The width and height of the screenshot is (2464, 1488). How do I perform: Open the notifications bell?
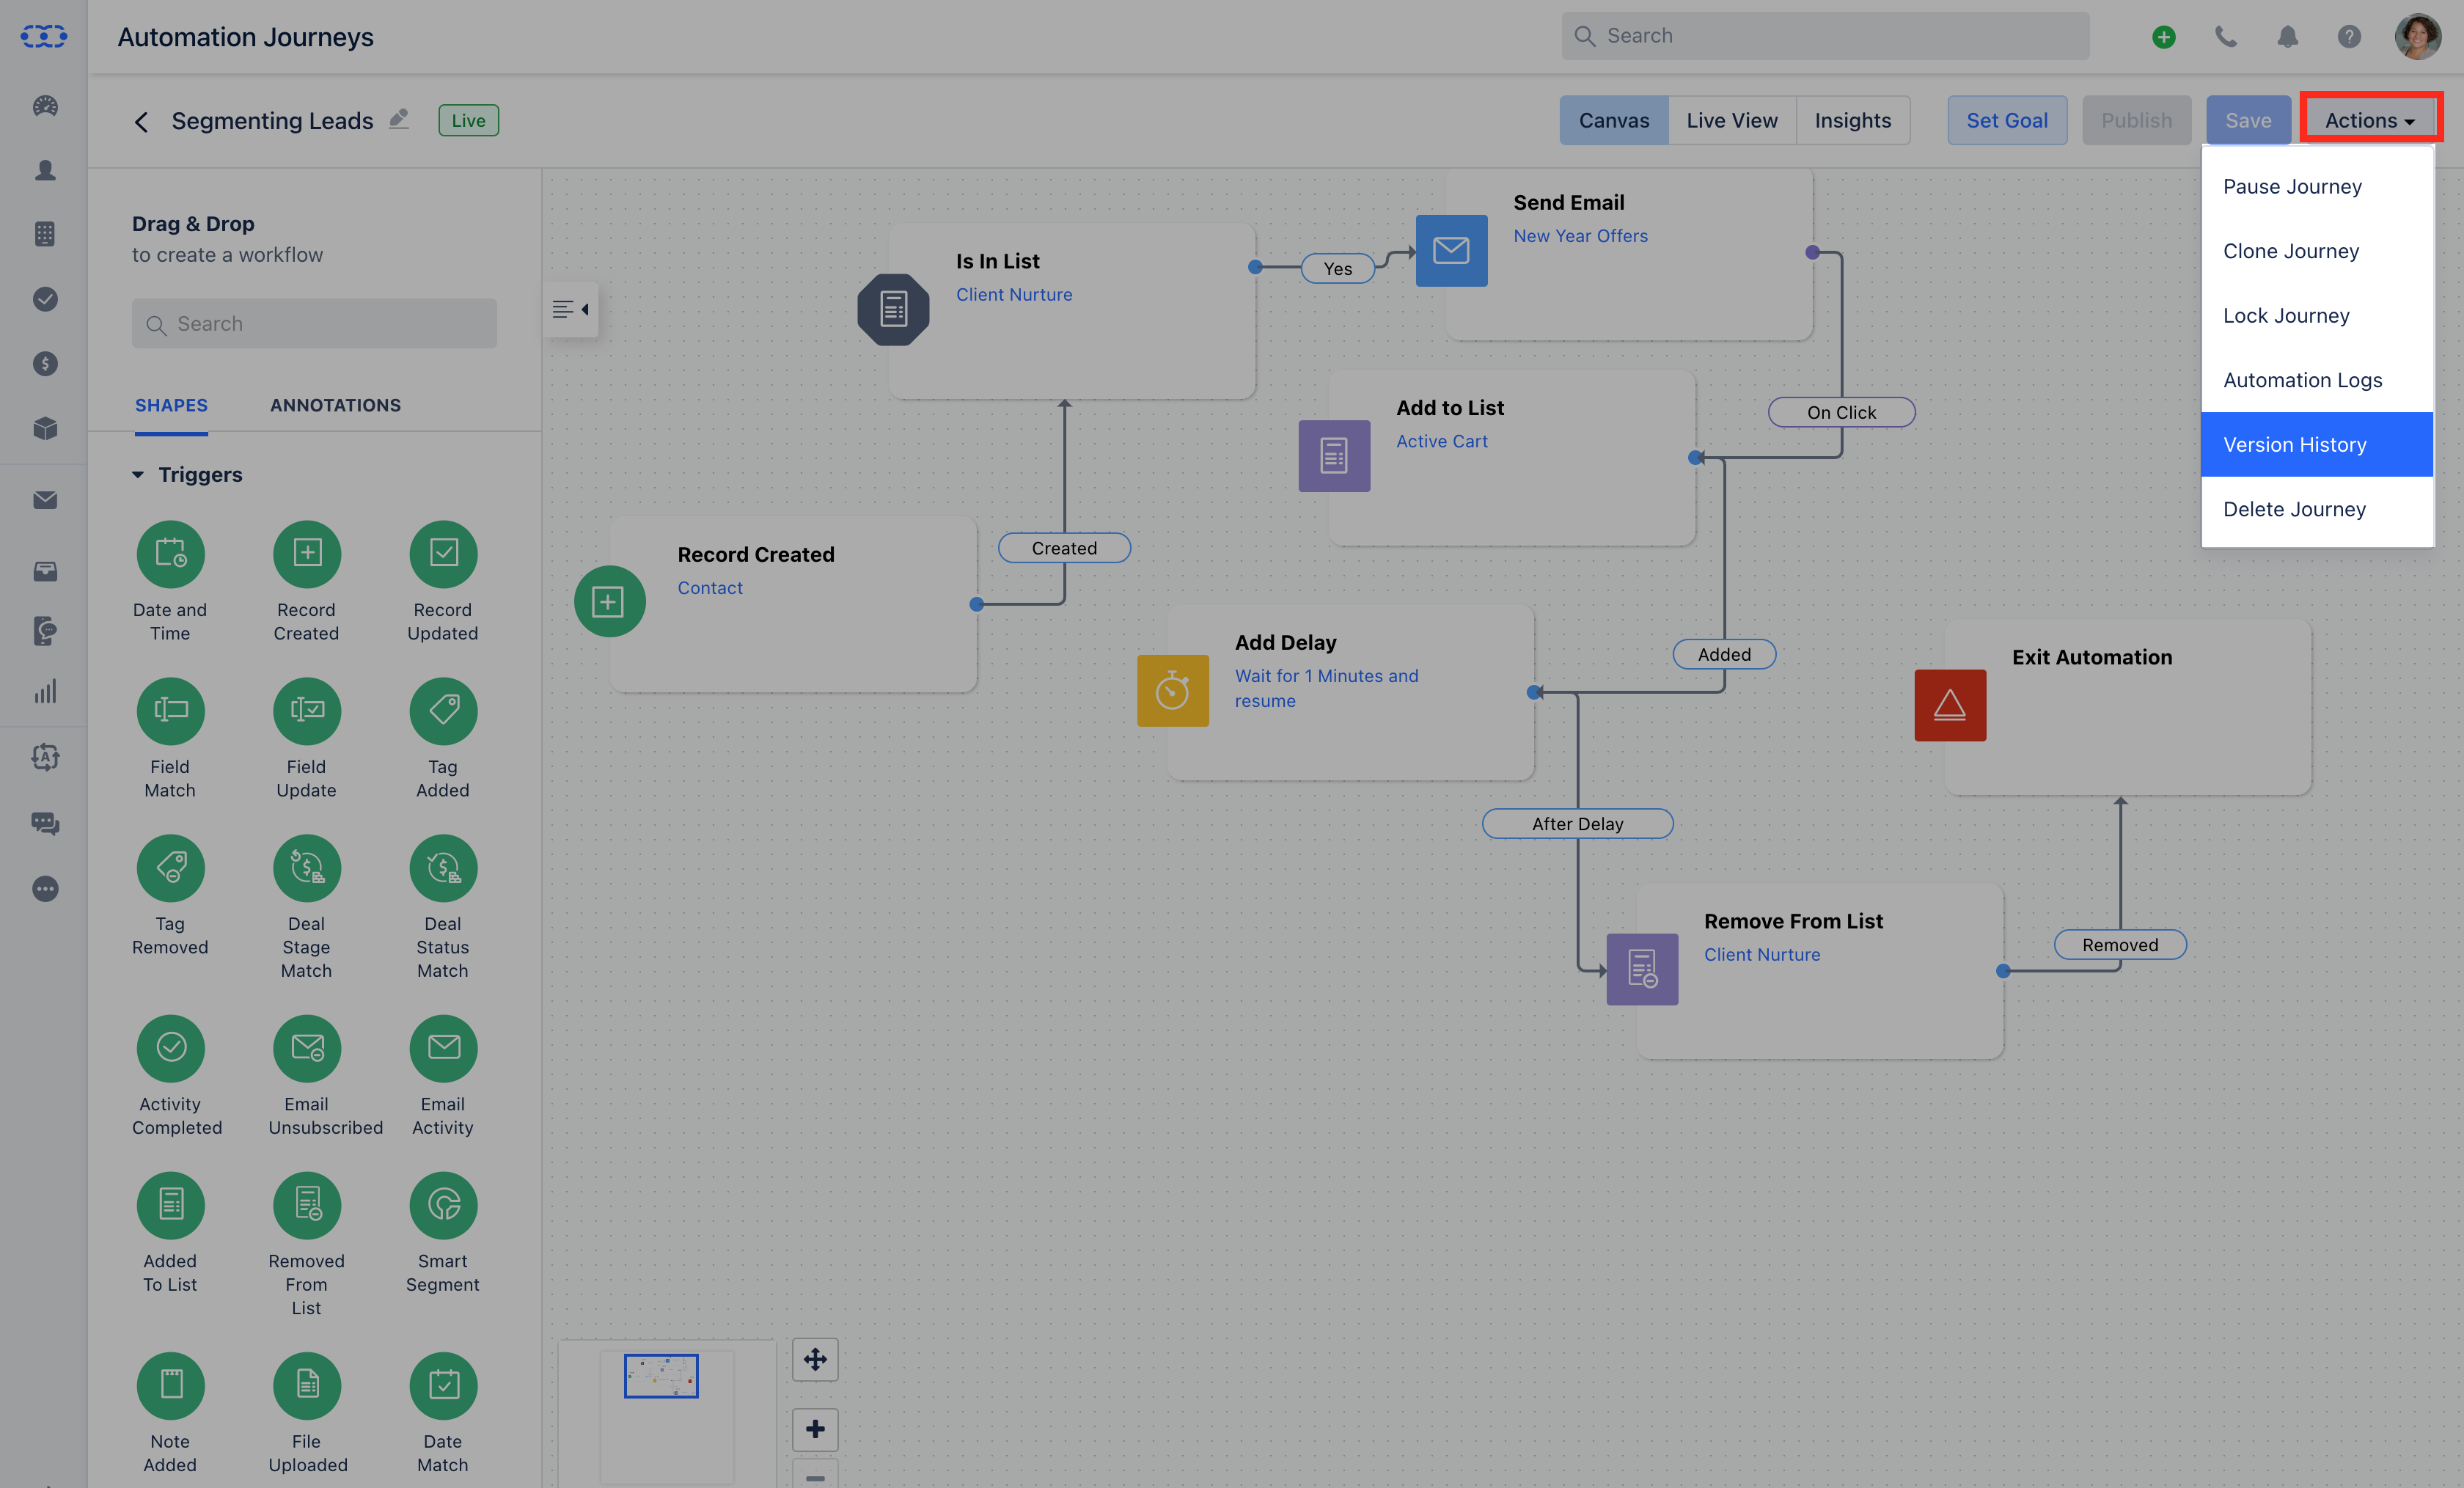click(x=2288, y=37)
